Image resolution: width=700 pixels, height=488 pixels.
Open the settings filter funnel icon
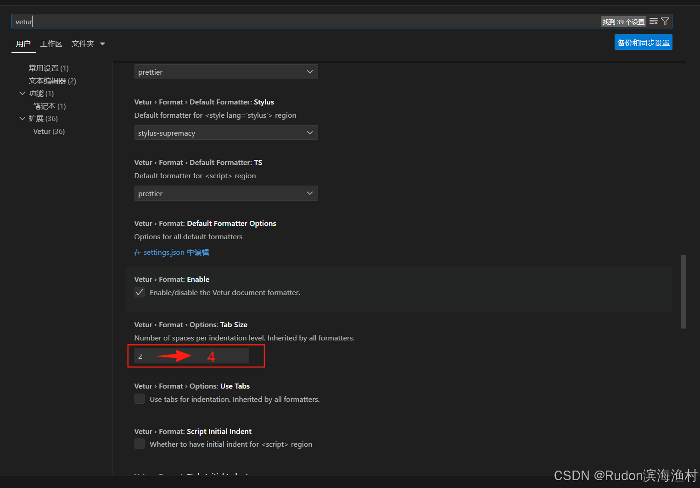tap(665, 22)
